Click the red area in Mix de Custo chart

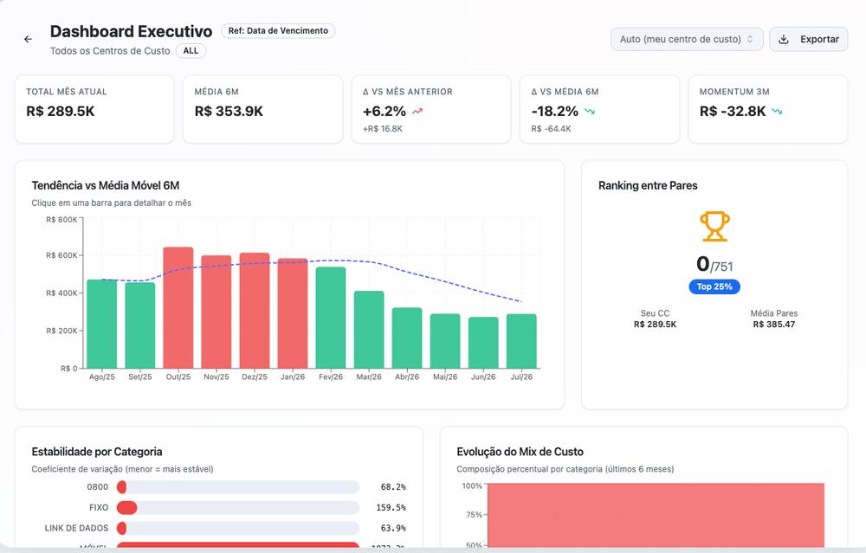(656, 516)
